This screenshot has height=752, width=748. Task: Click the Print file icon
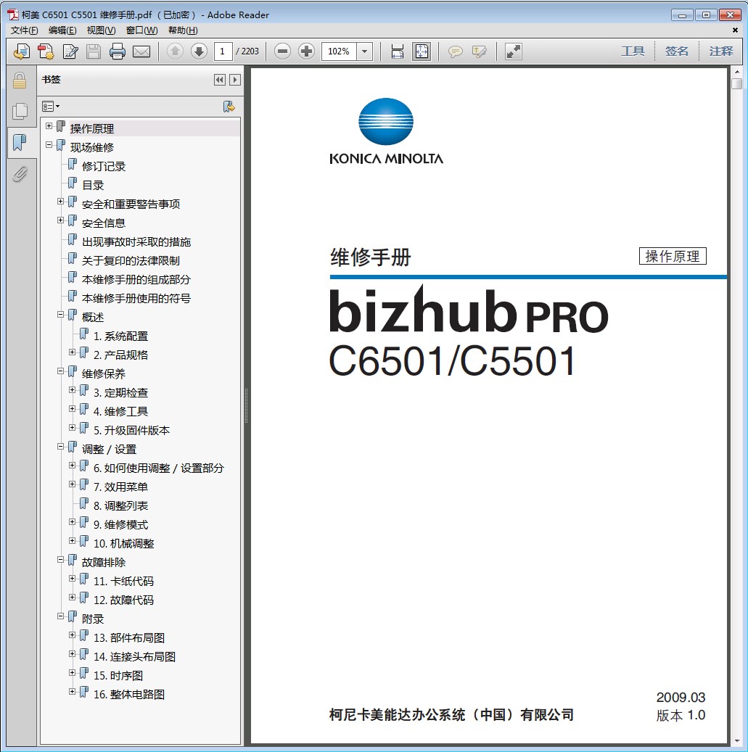coord(118,51)
